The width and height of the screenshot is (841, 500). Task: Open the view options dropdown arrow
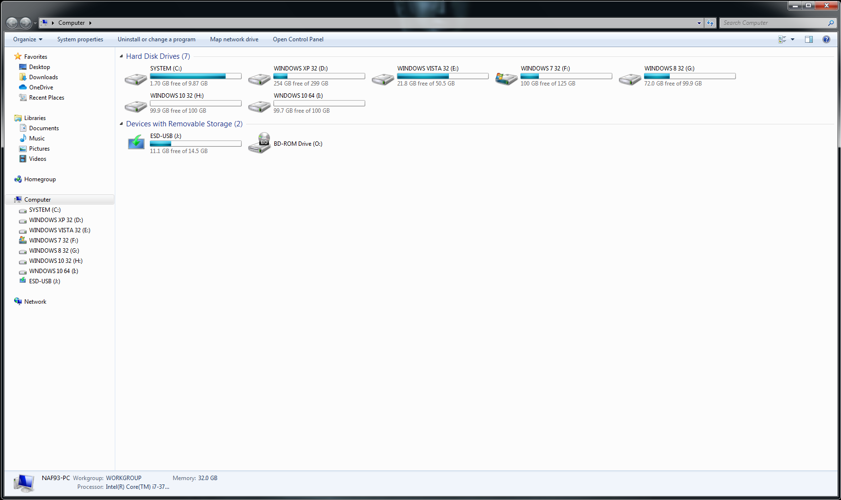point(793,39)
